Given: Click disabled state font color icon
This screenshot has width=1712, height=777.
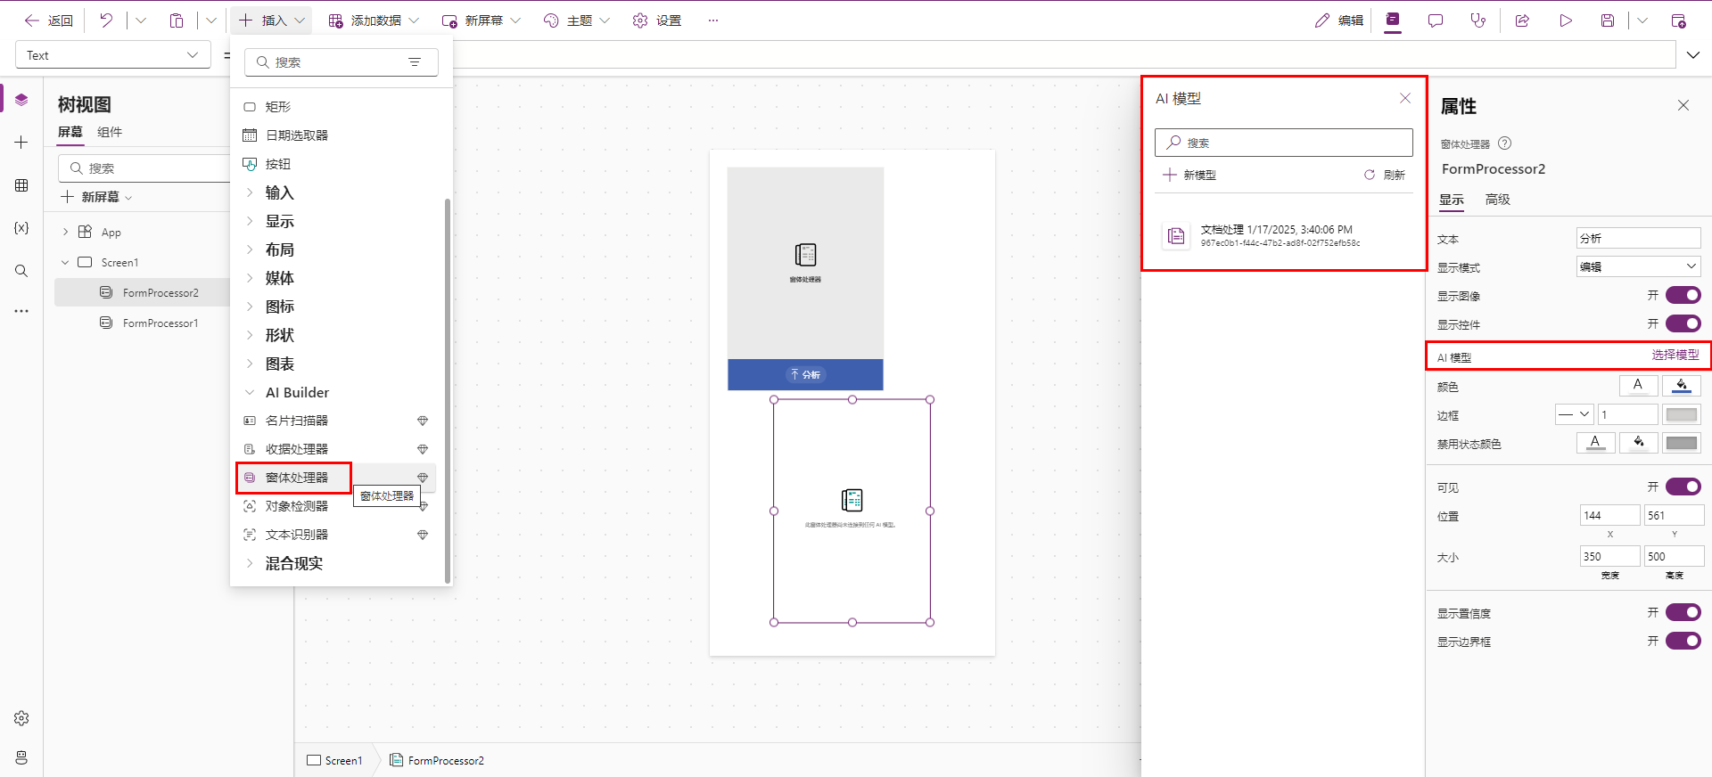Looking at the screenshot, I should tap(1596, 443).
